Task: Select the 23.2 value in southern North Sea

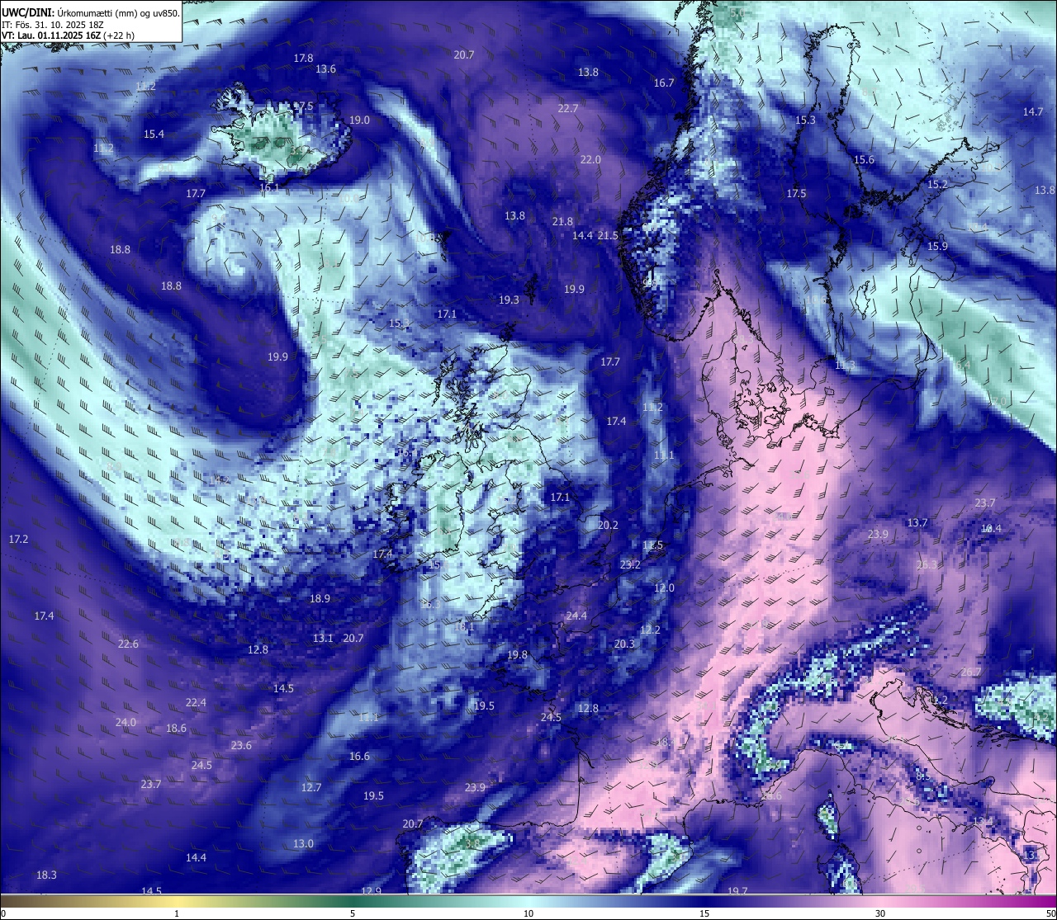Action: 630,564
